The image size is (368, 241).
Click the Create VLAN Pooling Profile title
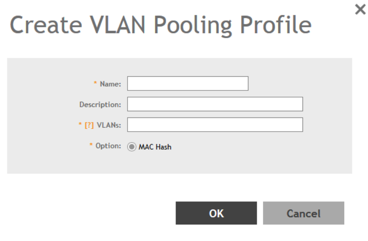160,25
